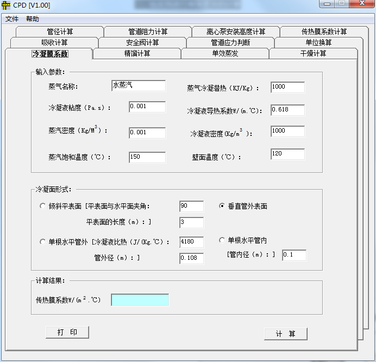Image resolution: width=376 pixels, height=362 pixels.
Task: Select the 安全阀计算 tab
Action: point(142,42)
